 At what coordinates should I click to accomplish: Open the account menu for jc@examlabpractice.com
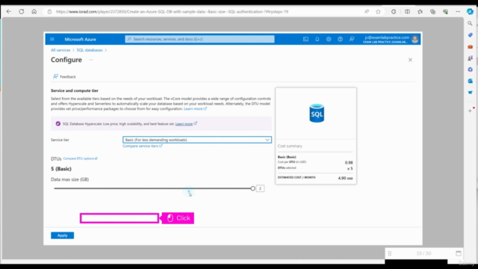(x=391, y=40)
